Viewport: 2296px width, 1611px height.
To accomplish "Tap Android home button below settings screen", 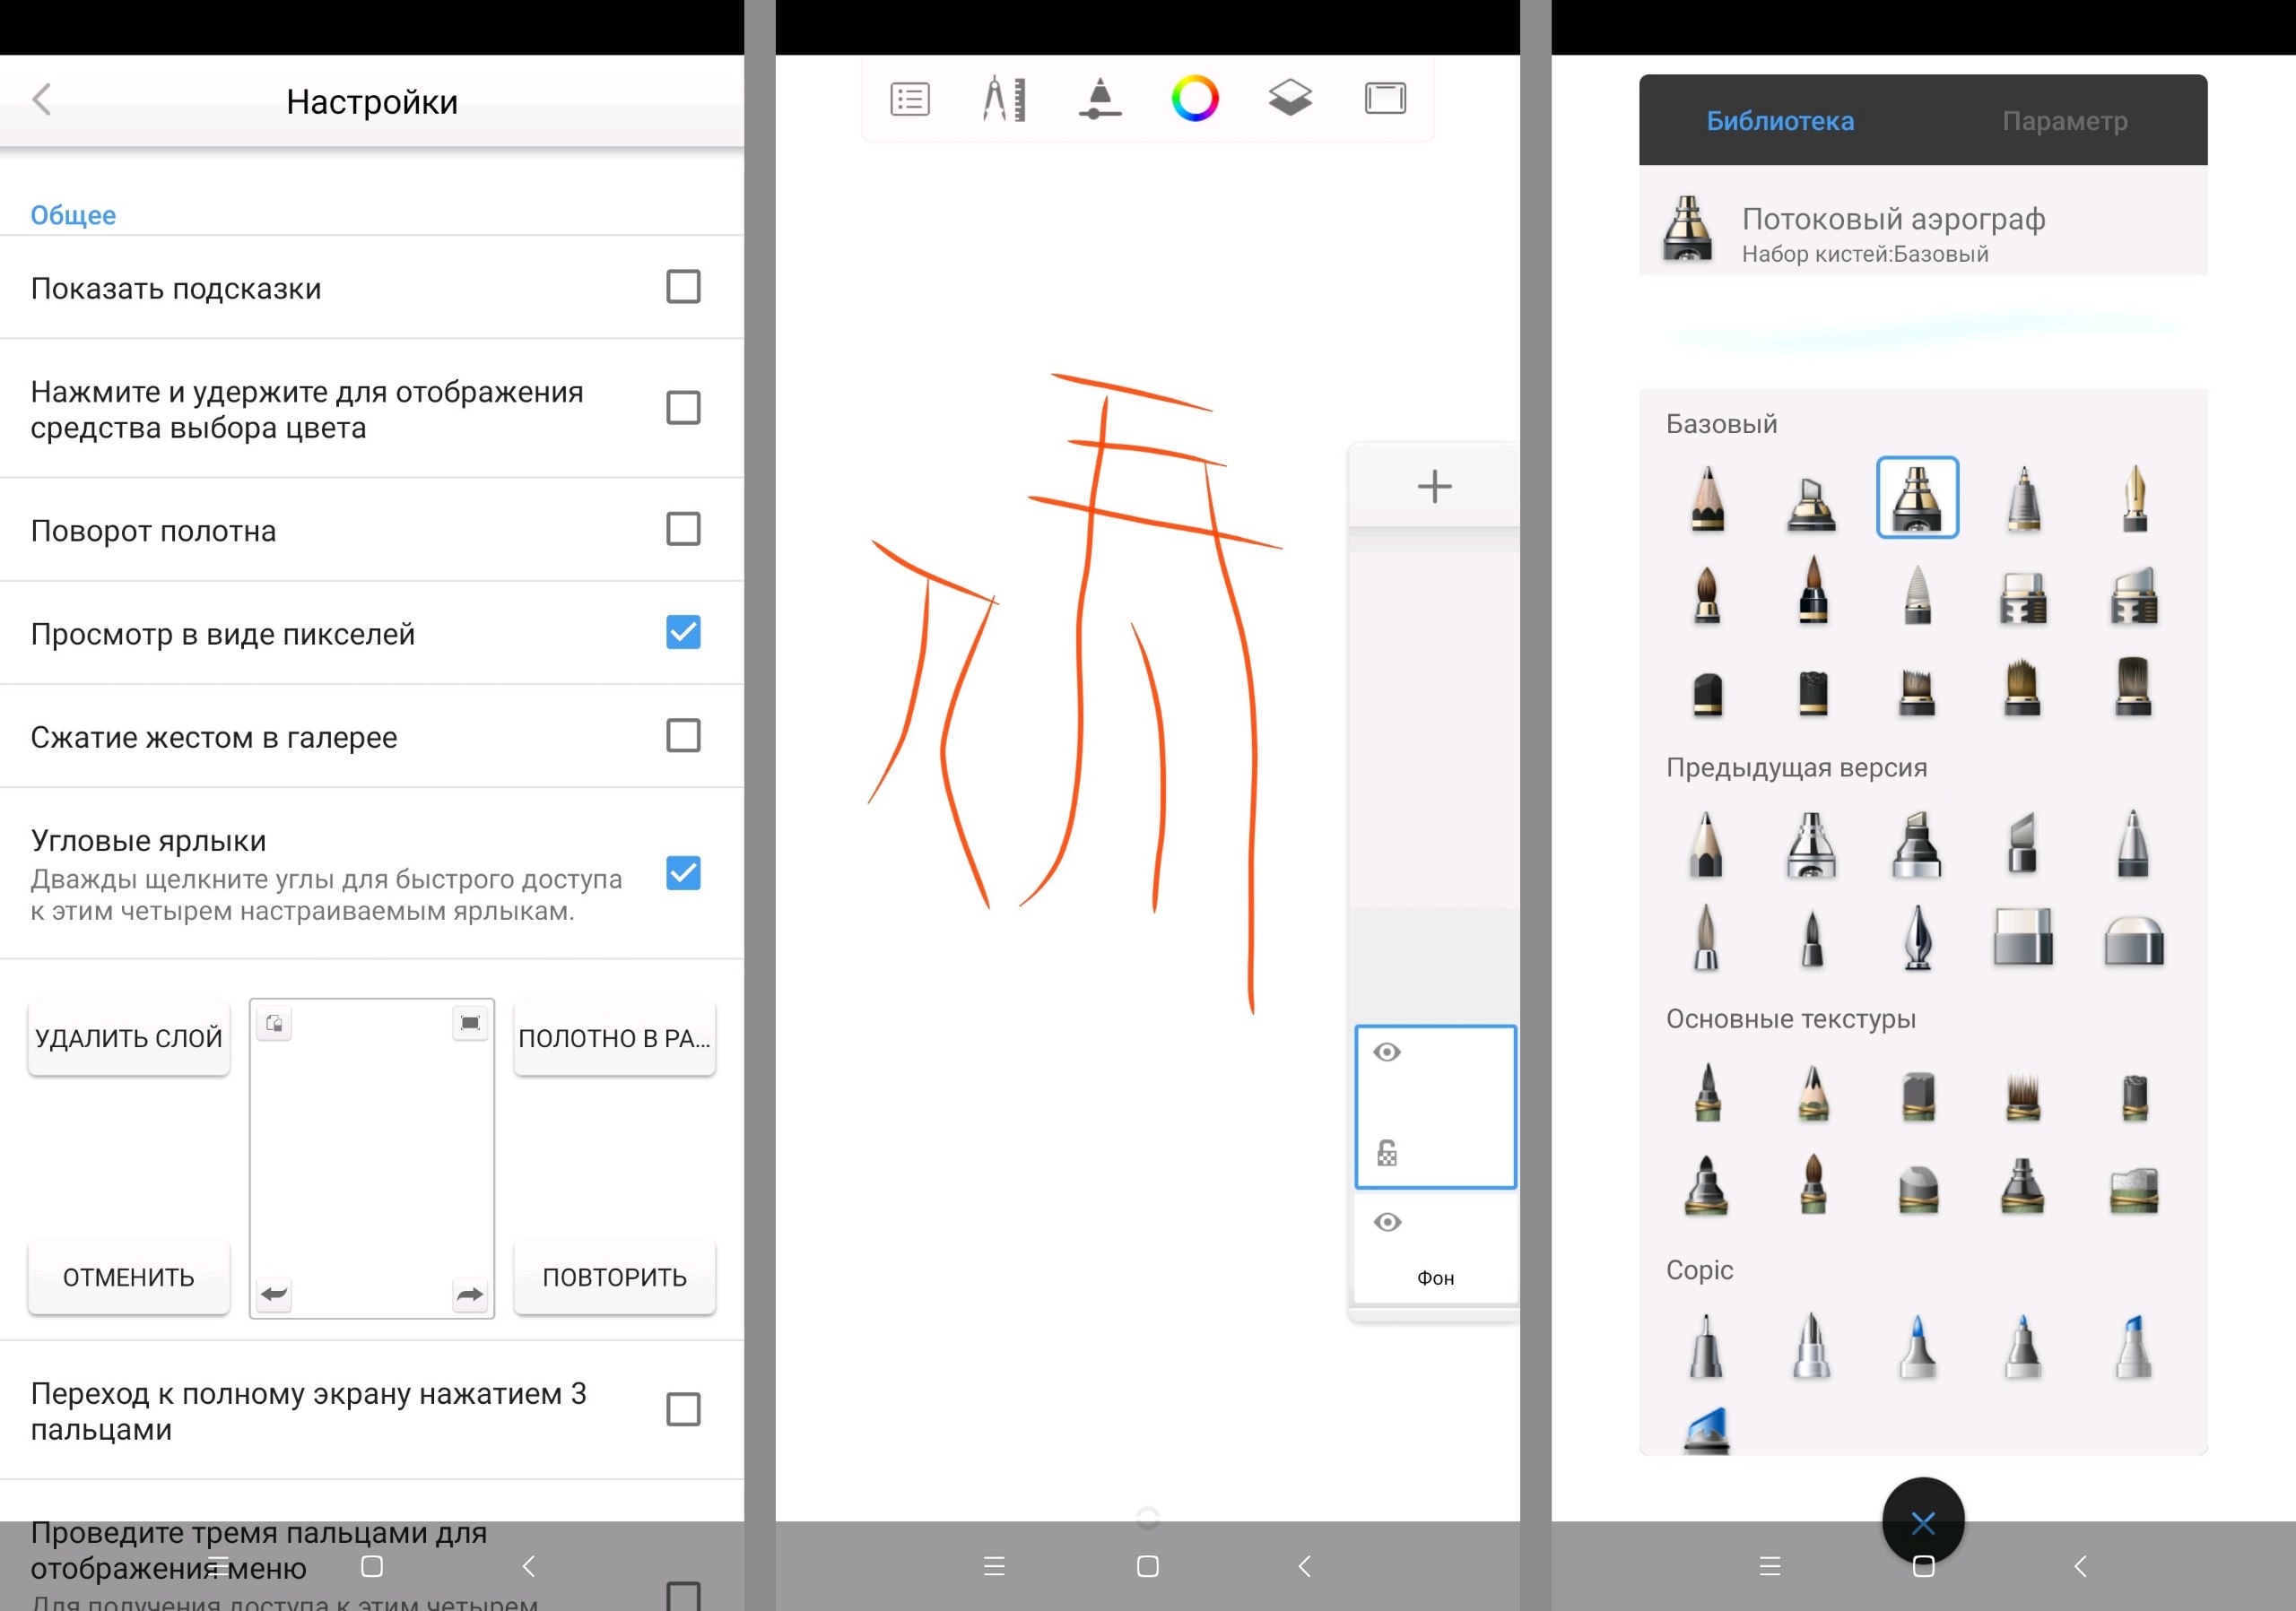I will (x=372, y=1566).
